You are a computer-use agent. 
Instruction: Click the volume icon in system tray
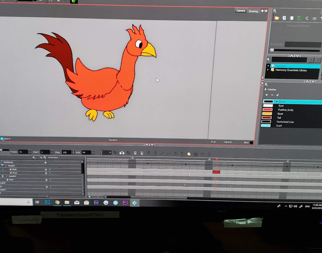[295, 206]
